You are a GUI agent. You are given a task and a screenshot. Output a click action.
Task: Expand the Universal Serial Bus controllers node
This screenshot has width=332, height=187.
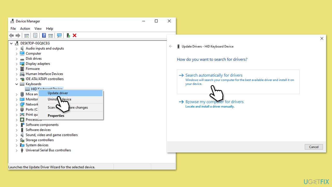[17, 150]
